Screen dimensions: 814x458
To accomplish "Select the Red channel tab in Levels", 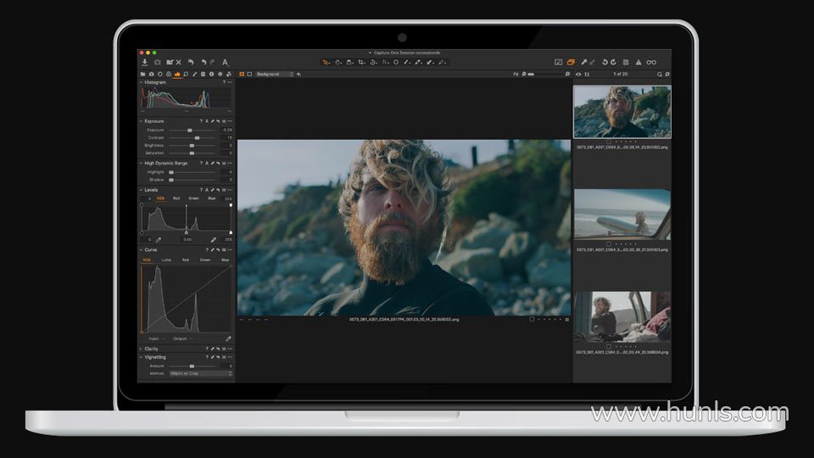I will point(176,198).
